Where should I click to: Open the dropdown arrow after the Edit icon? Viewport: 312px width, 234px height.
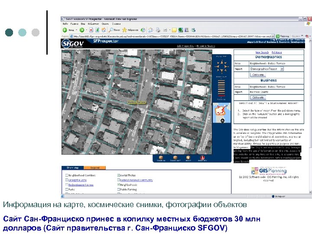click(x=170, y=30)
